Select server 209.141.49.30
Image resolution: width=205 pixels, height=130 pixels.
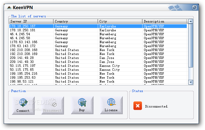point(98,62)
